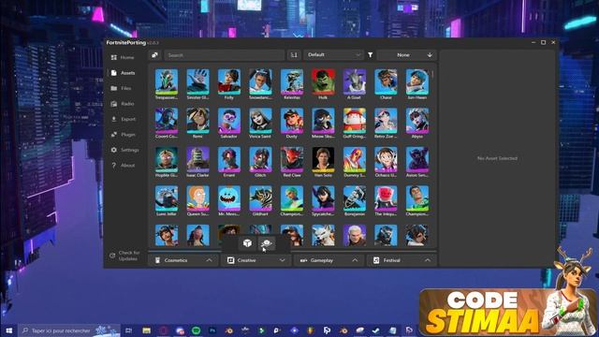Screen dimensions: 599x337
Task: Select the Abyss outfit thumbnail
Action: coord(417,121)
